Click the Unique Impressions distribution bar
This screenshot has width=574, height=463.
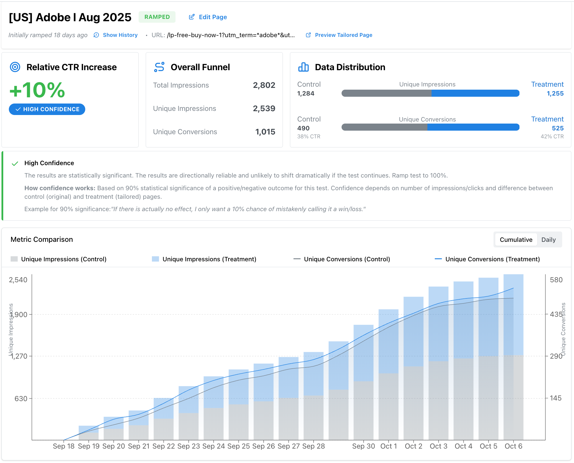(x=430, y=93)
